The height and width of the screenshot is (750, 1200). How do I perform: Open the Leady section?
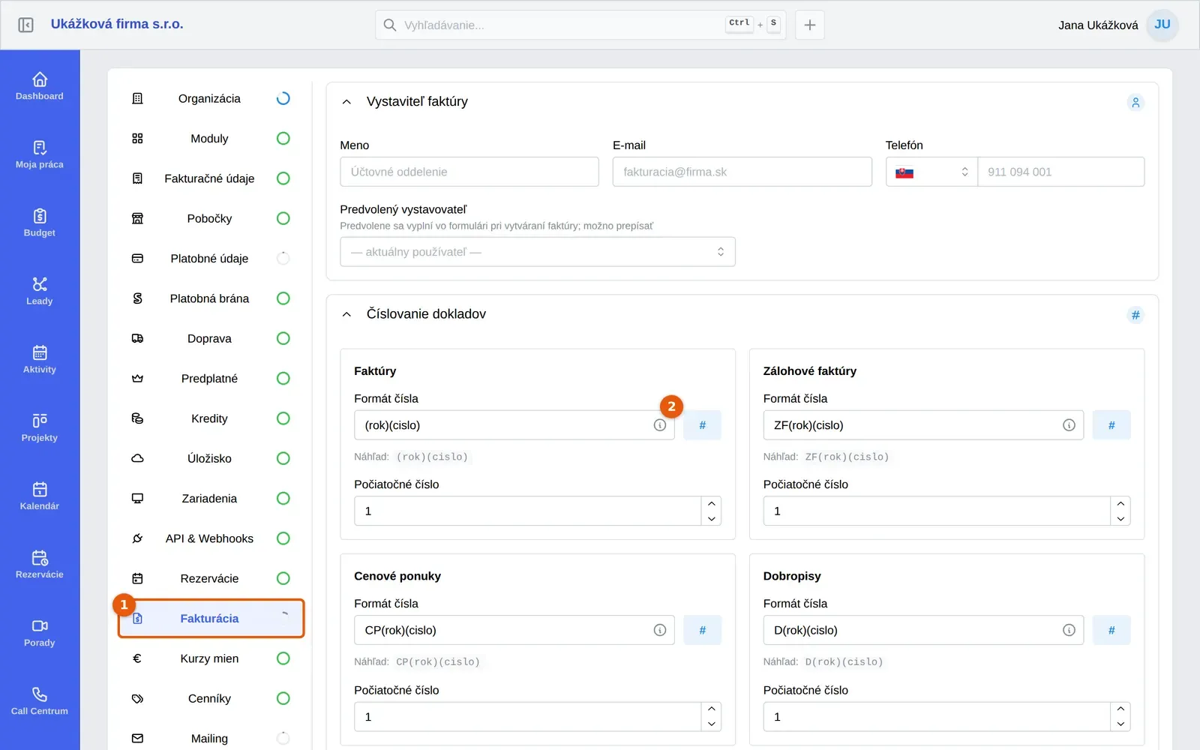click(40, 291)
